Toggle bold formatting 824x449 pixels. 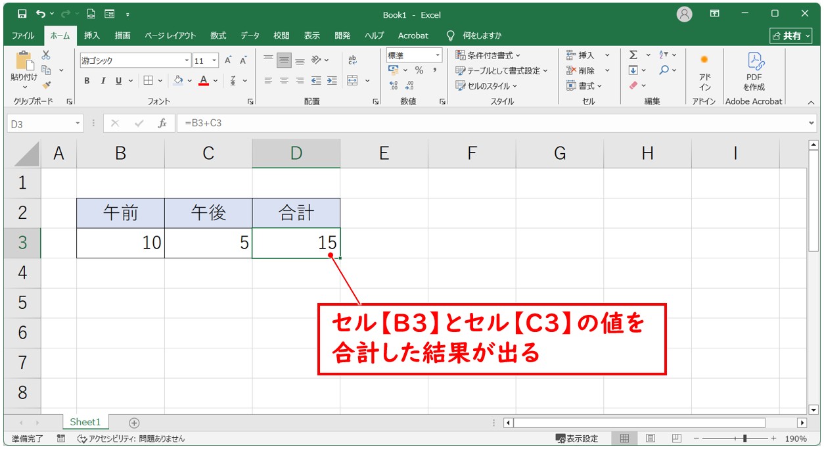(86, 80)
